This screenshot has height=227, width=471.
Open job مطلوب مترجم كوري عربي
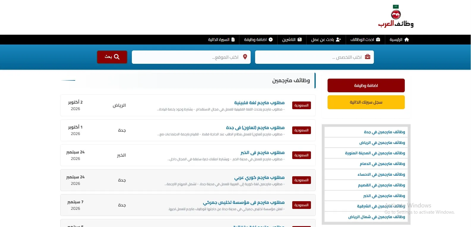click(259, 177)
